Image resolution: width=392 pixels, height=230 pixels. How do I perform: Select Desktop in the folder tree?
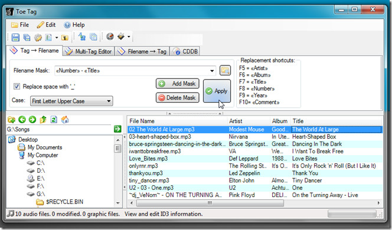(28, 140)
